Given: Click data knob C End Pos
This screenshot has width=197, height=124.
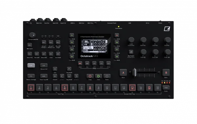Looking at the screenshot, I should click(x=167, y=40).
